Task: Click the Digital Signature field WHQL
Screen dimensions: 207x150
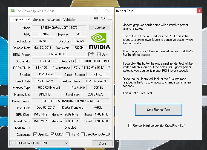Action: (97, 108)
